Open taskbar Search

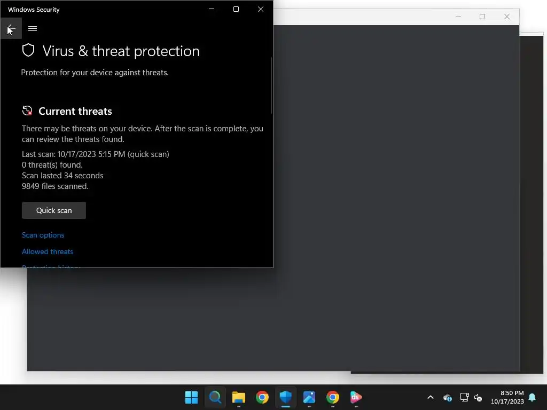(x=215, y=397)
